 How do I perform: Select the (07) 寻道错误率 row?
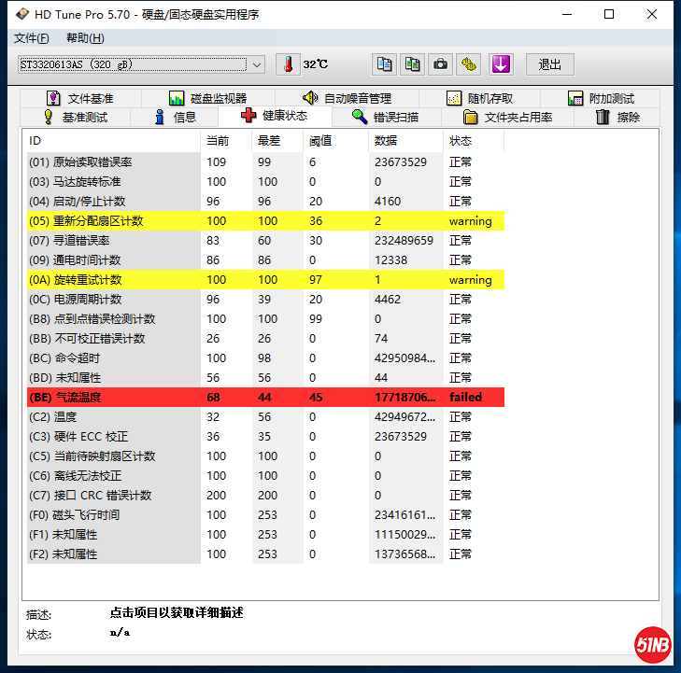point(265,241)
